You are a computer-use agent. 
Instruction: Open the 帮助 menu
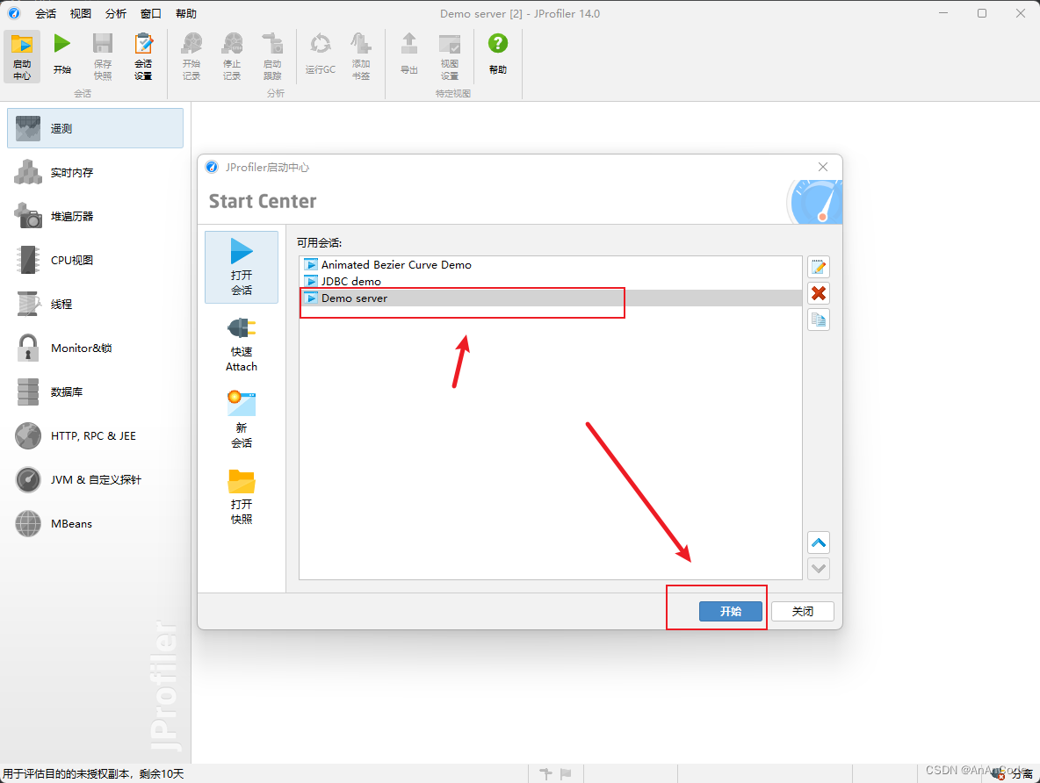tap(186, 13)
